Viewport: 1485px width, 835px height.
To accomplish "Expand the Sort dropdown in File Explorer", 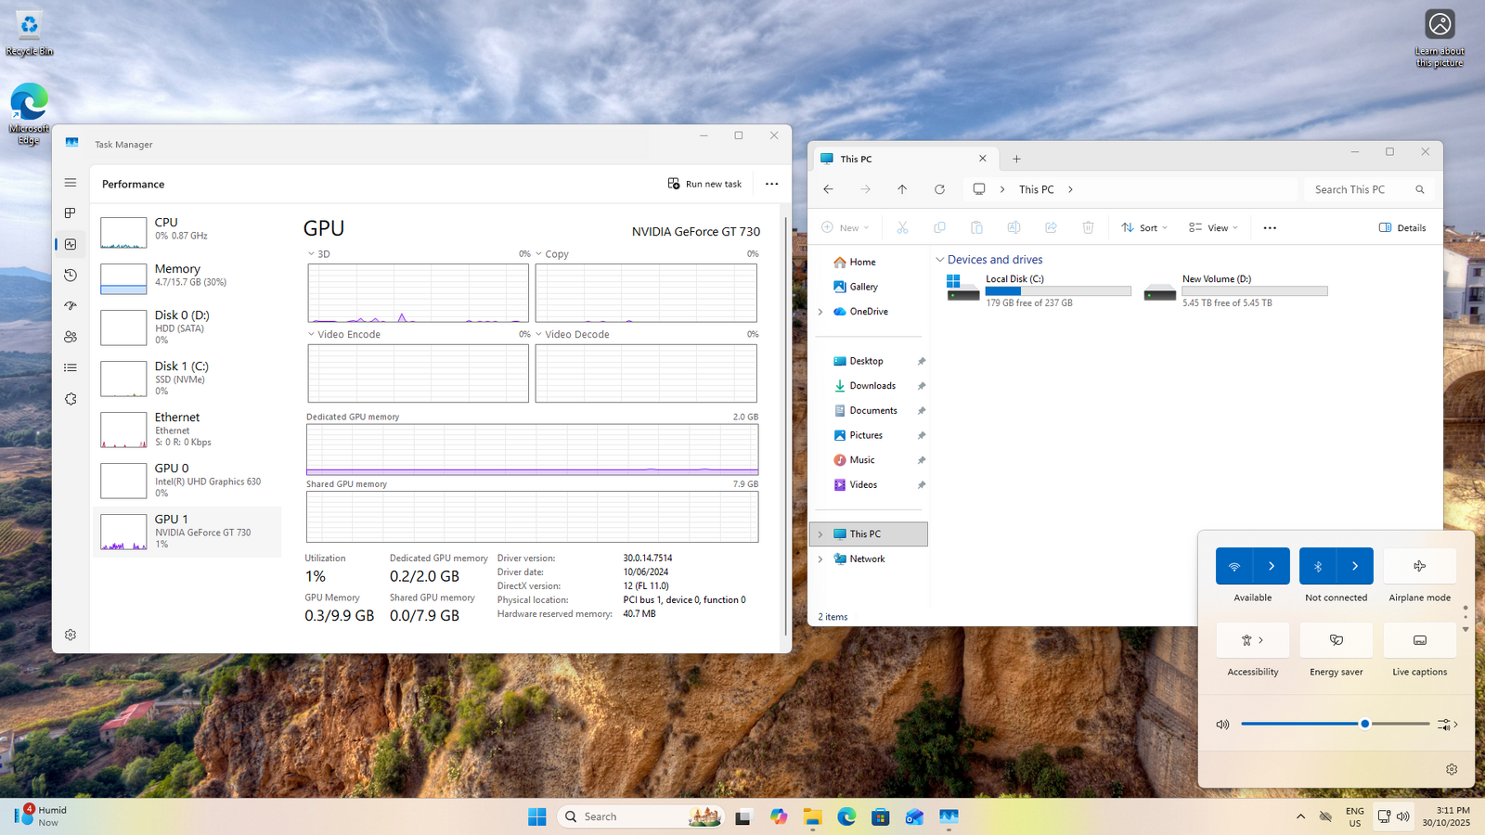I will [x=1144, y=227].
